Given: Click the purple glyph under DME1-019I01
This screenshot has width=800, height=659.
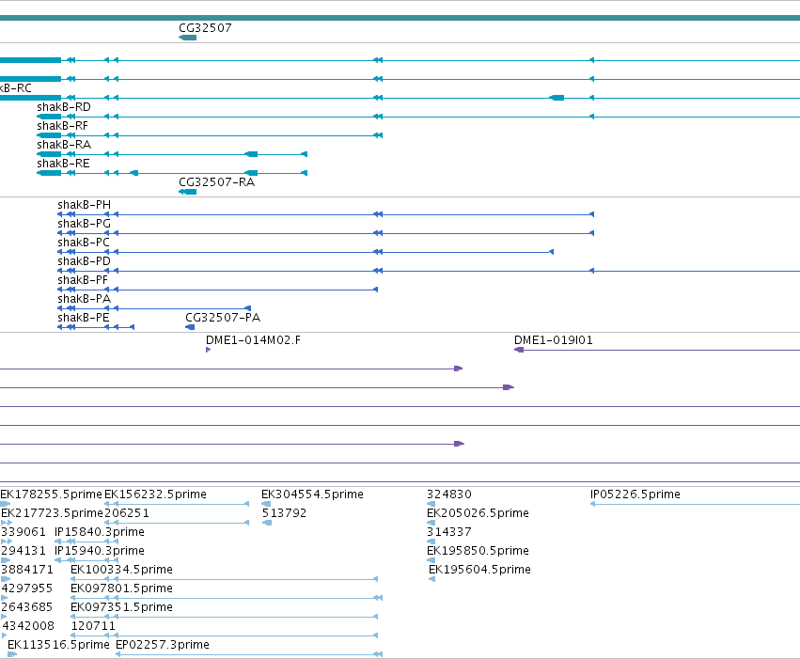Looking at the screenshot, I should tap(519, 350).
